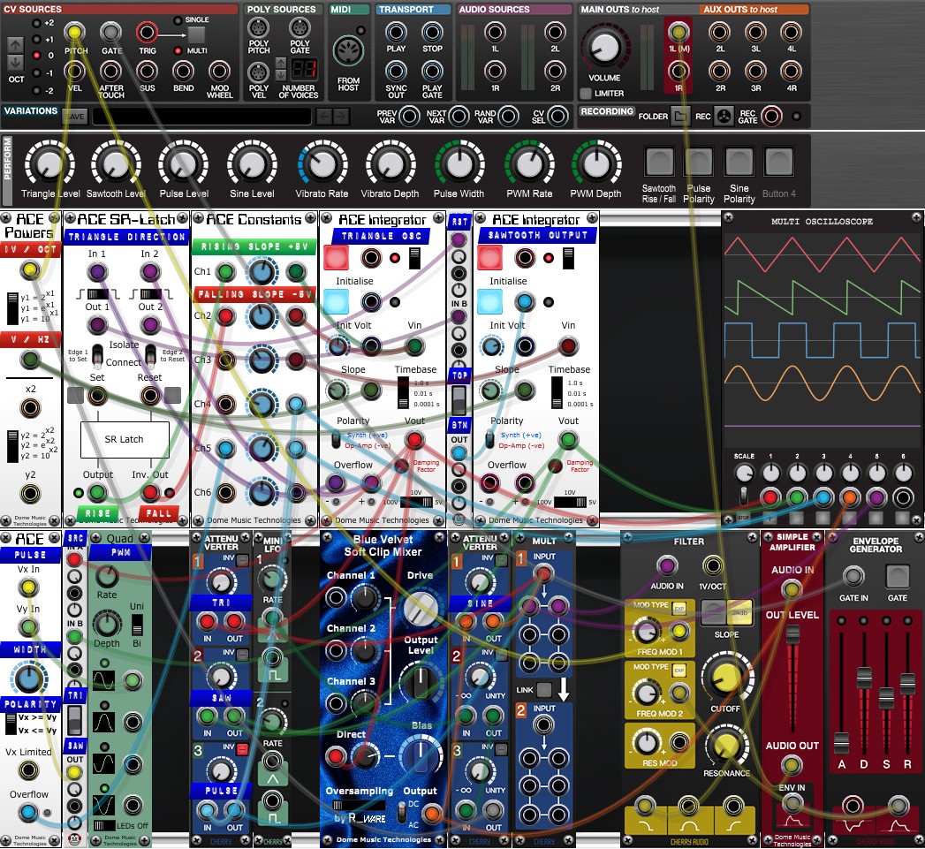Click the RAND VAR jack
The width and height of the screenshot is (925, 849).
tap(508, 116)
